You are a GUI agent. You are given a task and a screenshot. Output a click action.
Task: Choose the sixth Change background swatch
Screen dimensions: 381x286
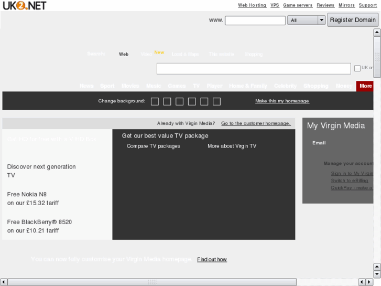216,101
